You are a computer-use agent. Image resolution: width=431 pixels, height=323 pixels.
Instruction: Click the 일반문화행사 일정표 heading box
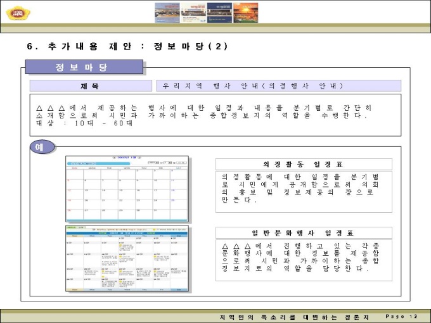click(303, 232)
